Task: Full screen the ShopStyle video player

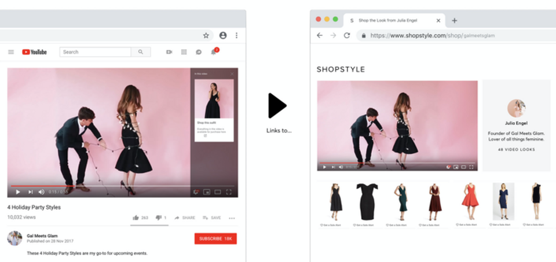Action: tap(471, 167)
